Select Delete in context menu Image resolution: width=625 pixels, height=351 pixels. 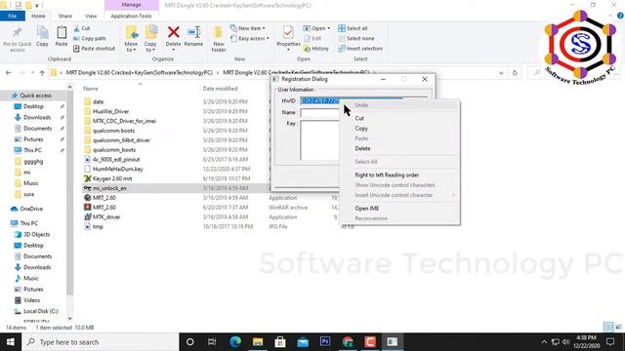[x=399, y=148]
